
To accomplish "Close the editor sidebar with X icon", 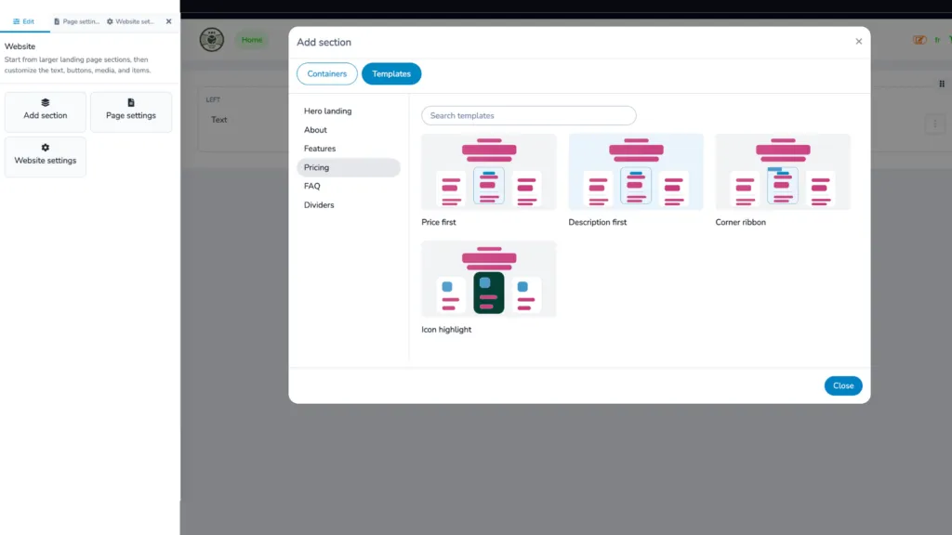I will click(169, 21).
